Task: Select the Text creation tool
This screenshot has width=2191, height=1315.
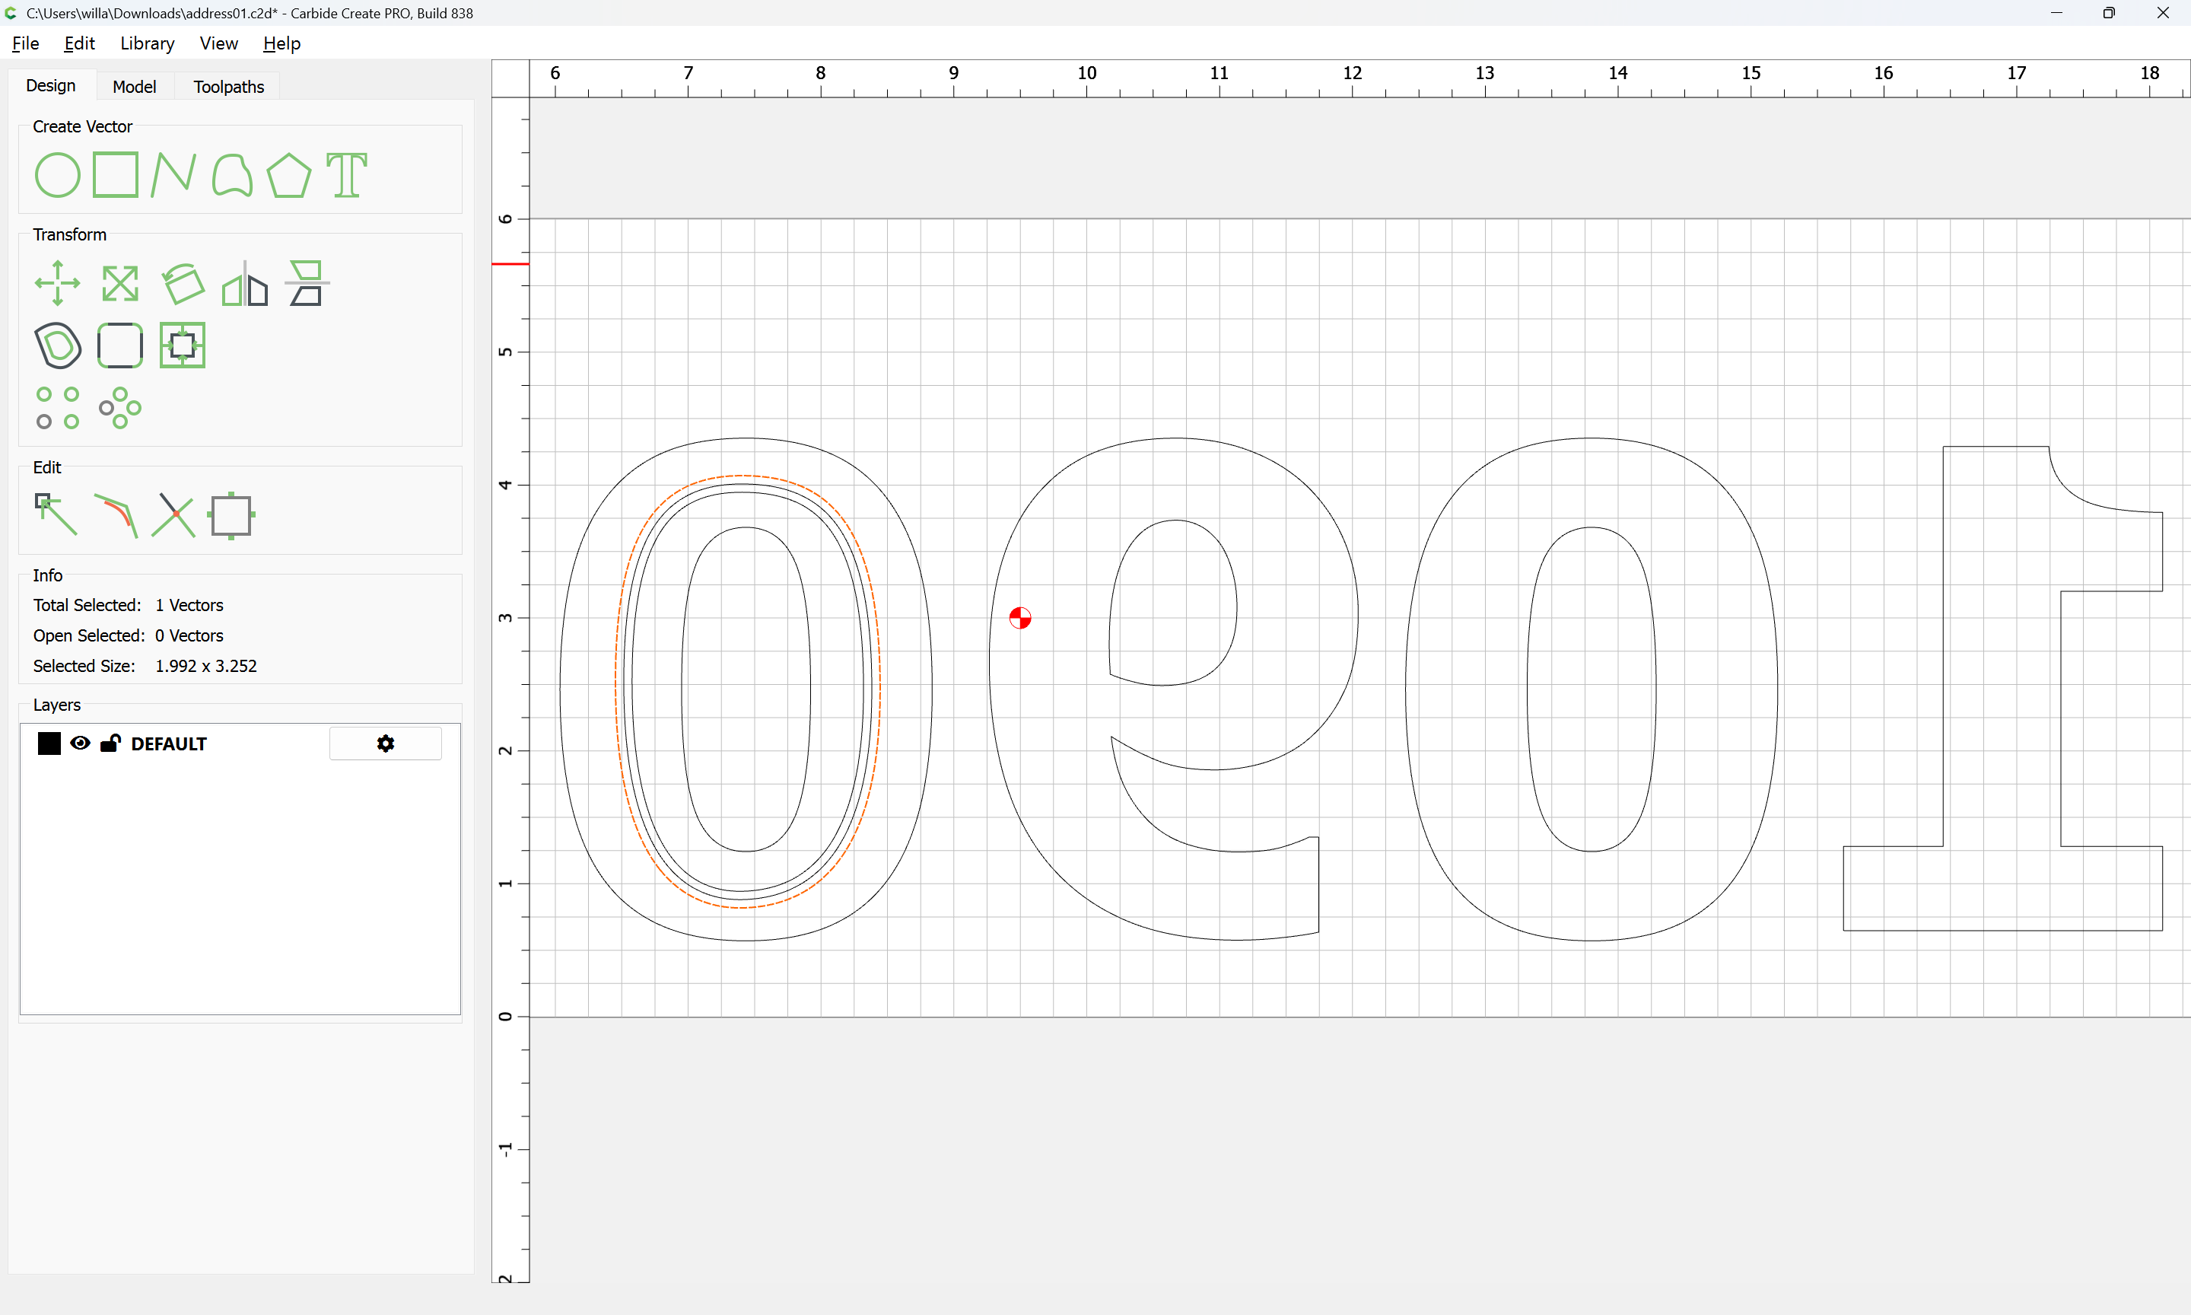Action: (346, 174)
